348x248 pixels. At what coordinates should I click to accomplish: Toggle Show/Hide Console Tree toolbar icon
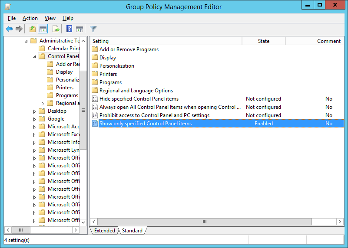pos(43,29)
